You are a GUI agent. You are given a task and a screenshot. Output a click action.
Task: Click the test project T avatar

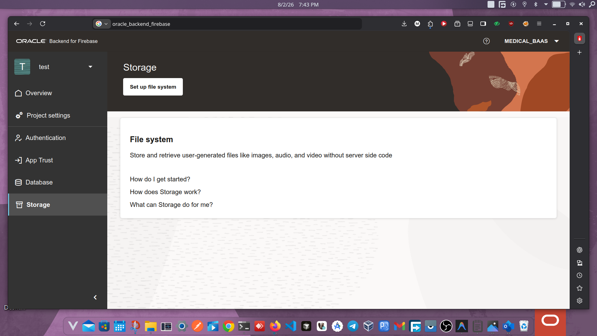pyautogui.click(x=22, y=67)
